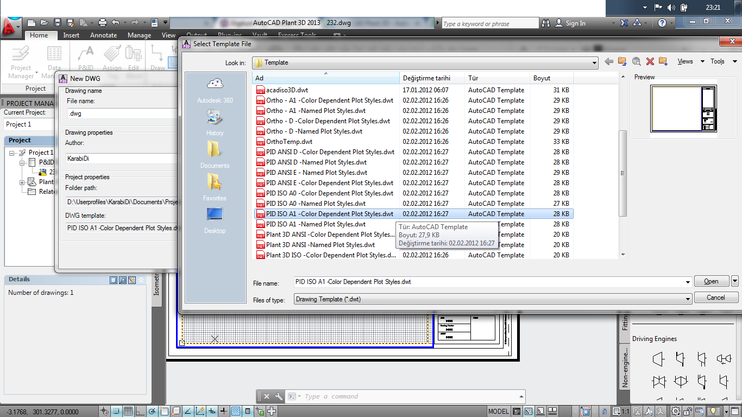Screen dimensions: 742x417
Task: Open Autodesk 360 in the places sidebar
Action: tap(215, 90)
